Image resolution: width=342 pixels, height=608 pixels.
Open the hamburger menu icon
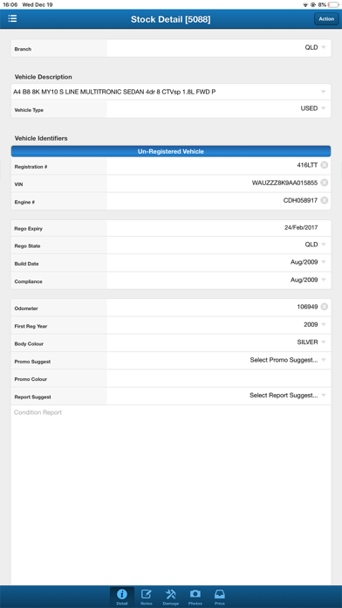pos(12,18)
